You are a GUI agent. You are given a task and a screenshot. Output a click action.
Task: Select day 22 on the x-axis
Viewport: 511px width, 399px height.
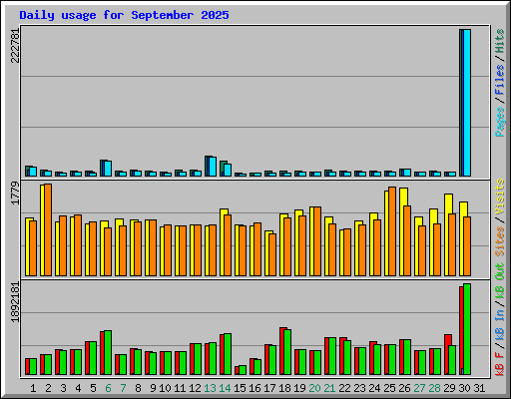point(344,388)
